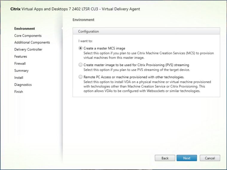Viewport: 227px width, 170px height.
Task: Click the Remote PC Access description paragraph
Action: point(147,86)
